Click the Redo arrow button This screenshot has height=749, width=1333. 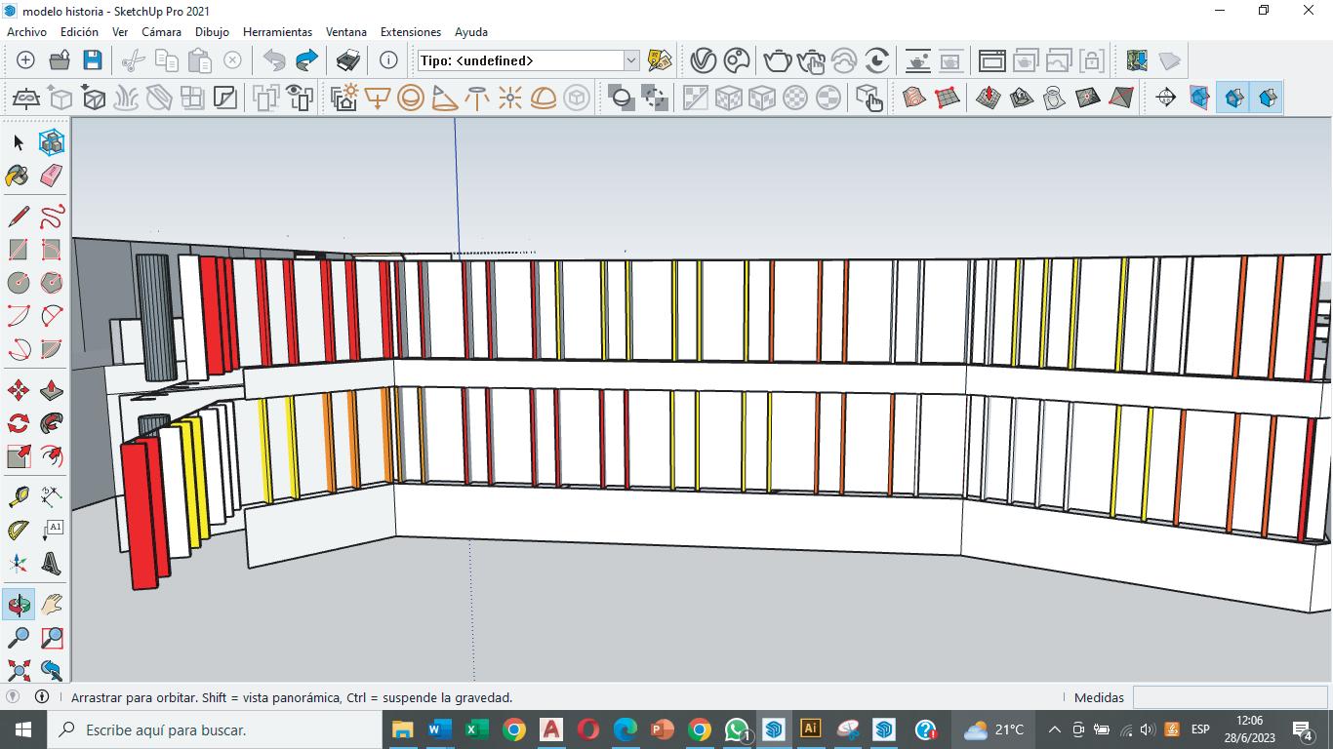point(306,60)
